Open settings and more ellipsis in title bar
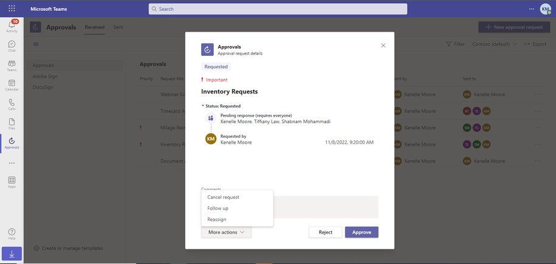The image size is (556, 264). [532, 9]
